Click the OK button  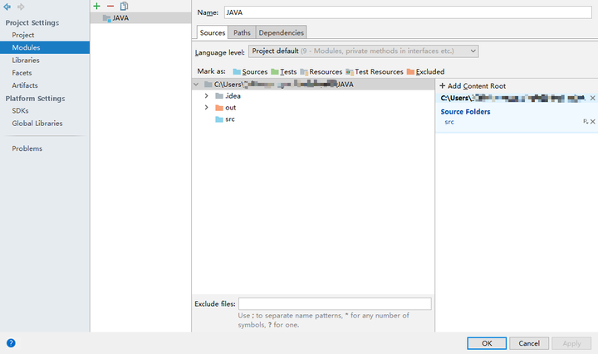click(x=487, y=343)
